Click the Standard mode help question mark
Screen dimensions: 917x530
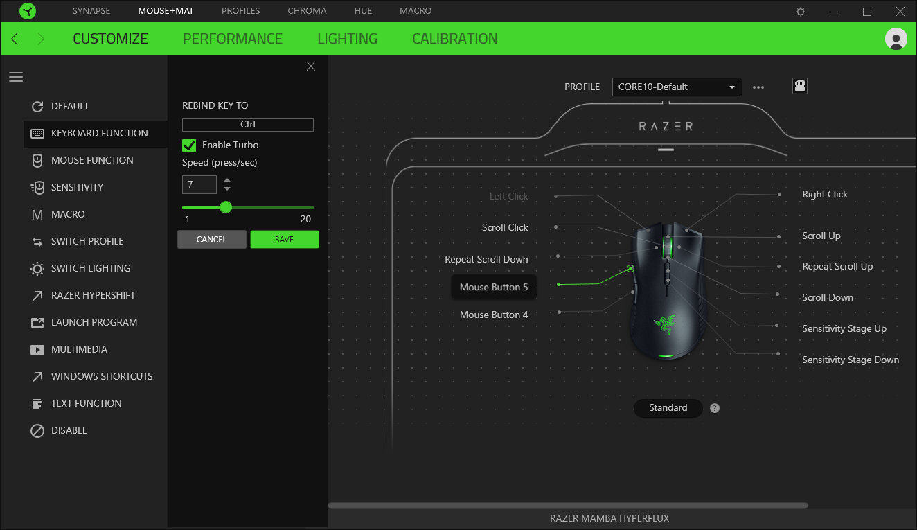[715, 408]
